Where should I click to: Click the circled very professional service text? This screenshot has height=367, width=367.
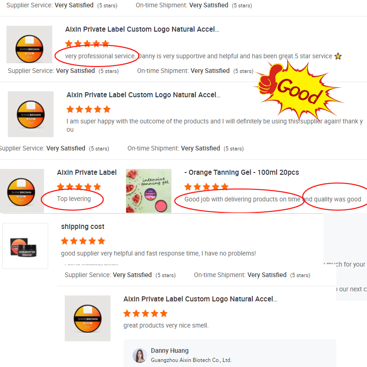coord(100,56)
